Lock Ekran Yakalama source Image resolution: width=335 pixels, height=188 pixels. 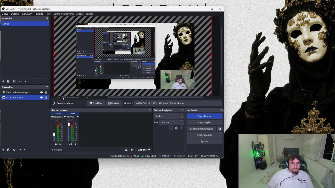pos(46,98)
